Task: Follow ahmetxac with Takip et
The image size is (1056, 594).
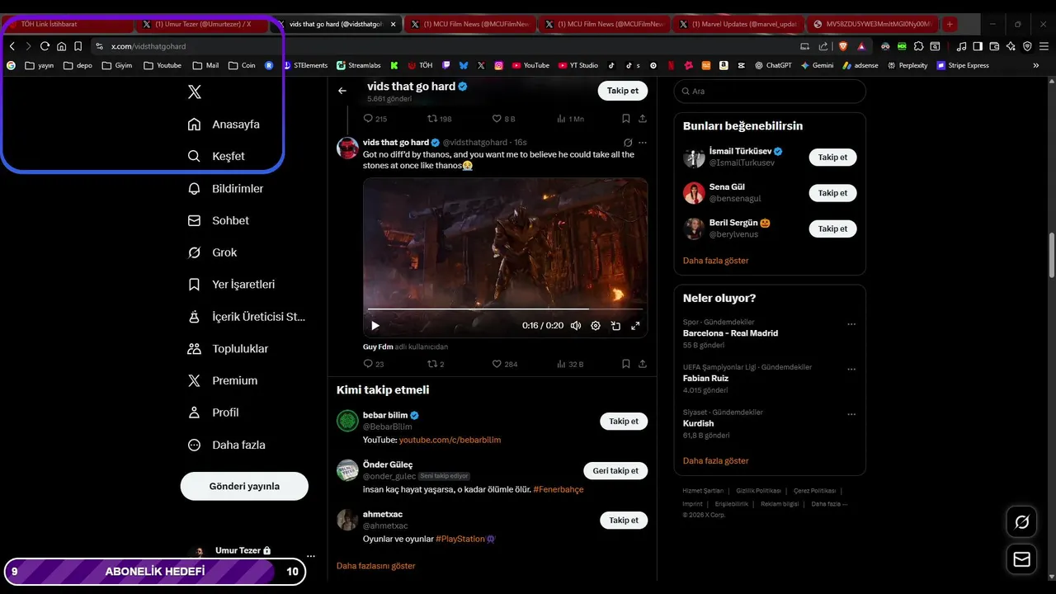Action: [x=623, y=521]
